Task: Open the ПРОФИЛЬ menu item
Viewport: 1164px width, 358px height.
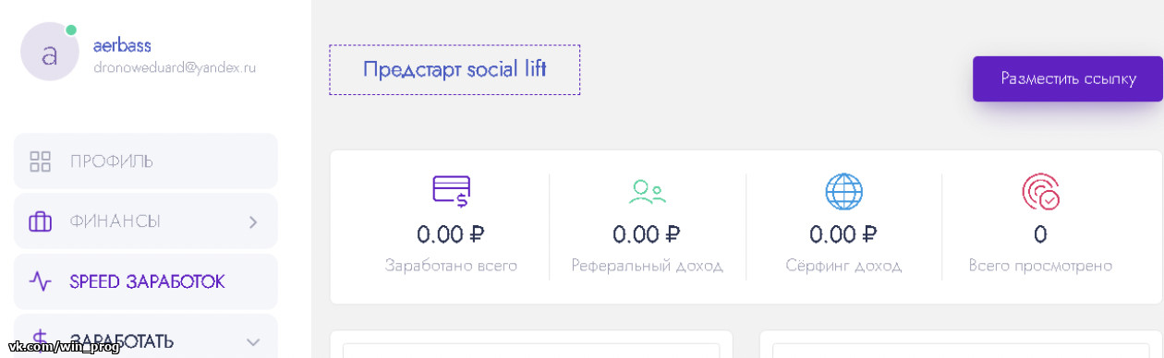Action: 146,161
